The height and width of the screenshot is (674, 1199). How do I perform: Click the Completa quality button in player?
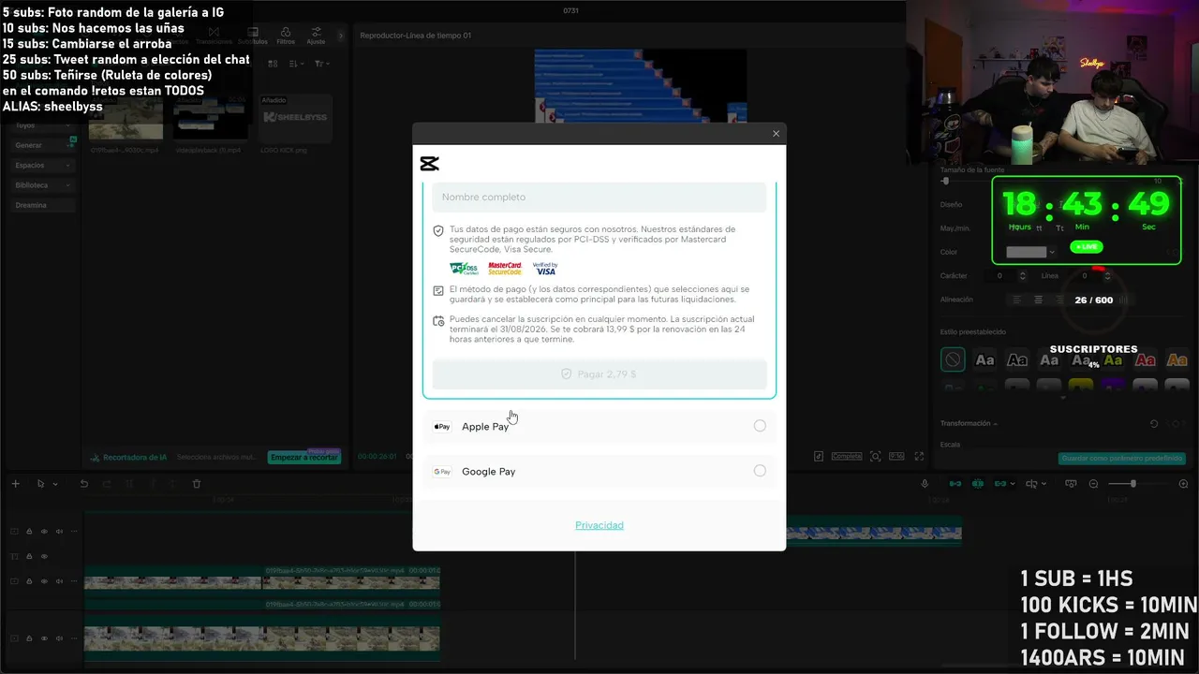click(x=847, y=457)
